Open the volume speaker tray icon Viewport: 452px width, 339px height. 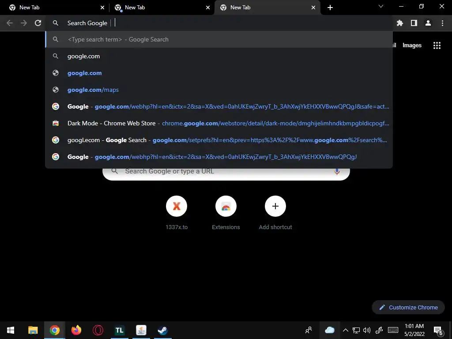[x=367, y=330]
